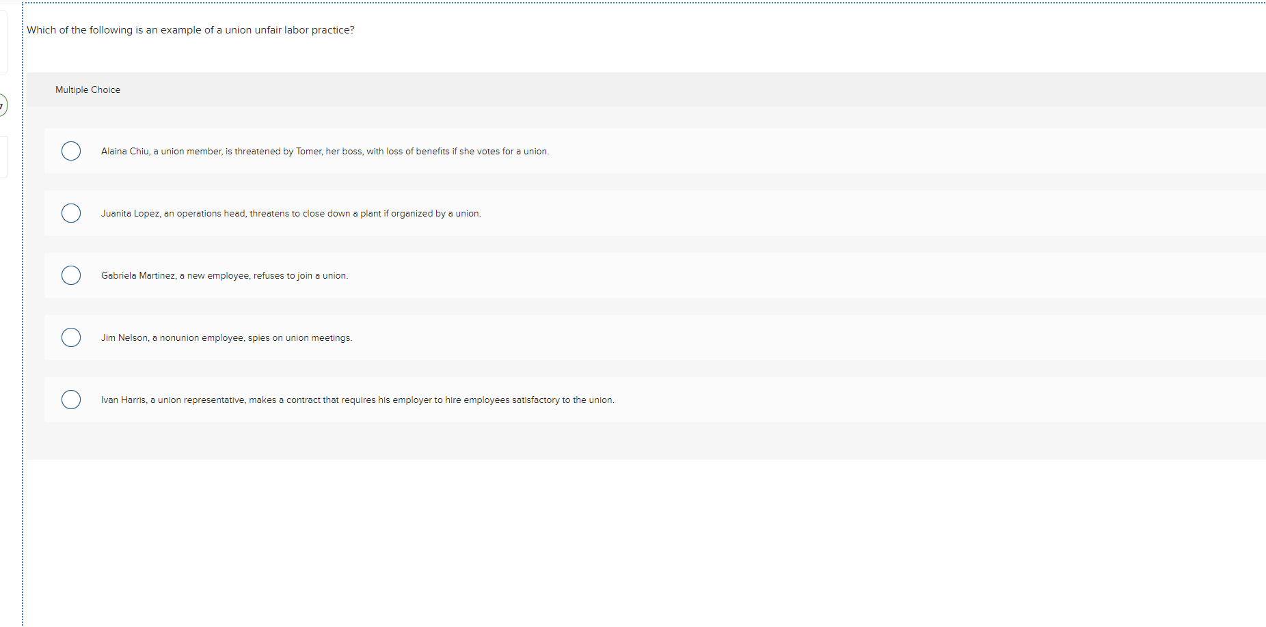Image resolution: width=1266 pixels, height=627 pixels.
Task: Click the text 'Jim Nelson, a nonunion employee'
Action: (172, 338)
